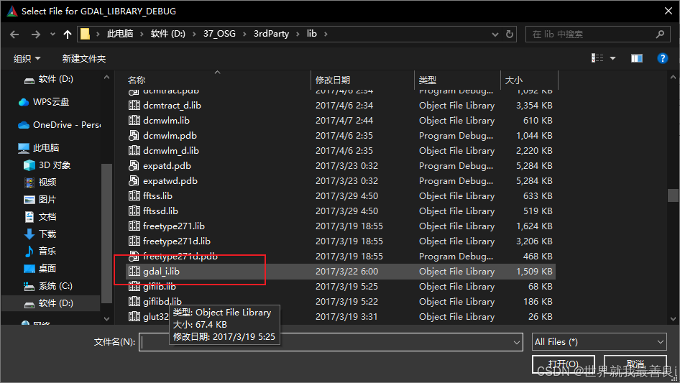Viewport: 680px width, 383px height.
Task: Toggle the preview pane
Action: 637,58
